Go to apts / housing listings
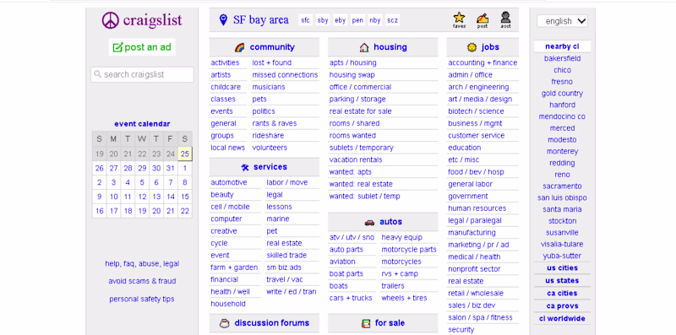676x335 pixels. 352,63
